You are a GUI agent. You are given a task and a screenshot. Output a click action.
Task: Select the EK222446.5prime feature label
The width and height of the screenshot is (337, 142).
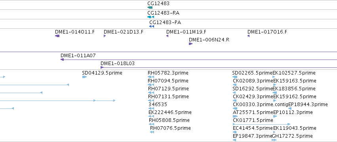[x=170, y=112]
